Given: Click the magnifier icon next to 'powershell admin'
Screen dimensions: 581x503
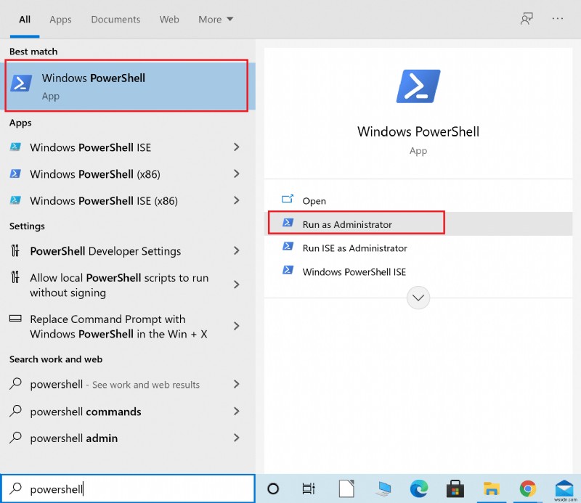Looking at the screenshot, I should [15, 438].
